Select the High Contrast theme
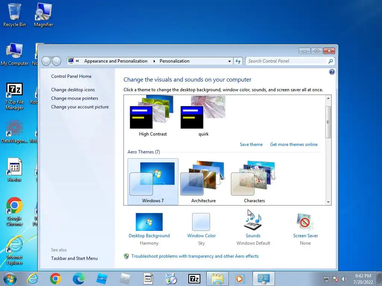 click(153, 116)
